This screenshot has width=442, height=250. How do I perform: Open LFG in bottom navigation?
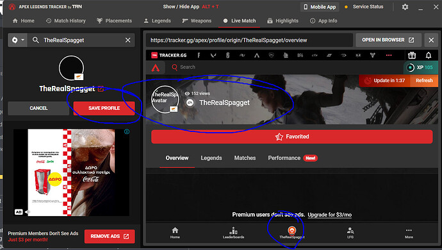pos(350,233)
